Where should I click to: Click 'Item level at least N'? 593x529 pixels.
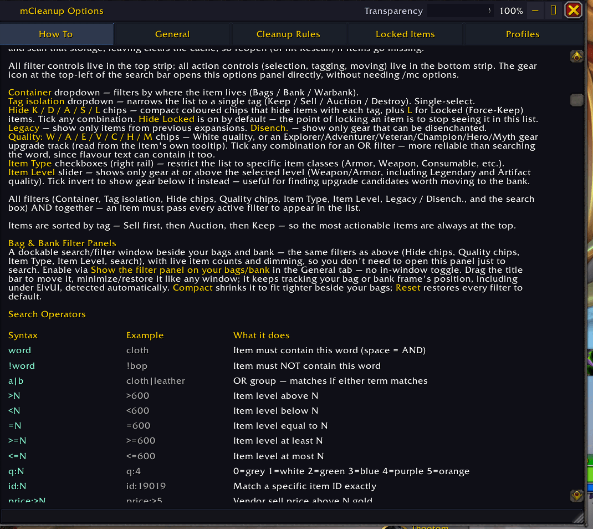tap(278, 440)
